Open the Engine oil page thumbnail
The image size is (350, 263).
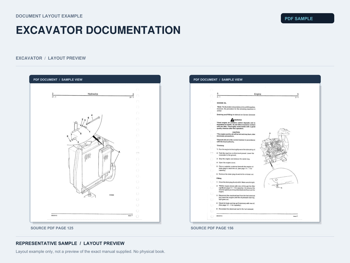[255, 153]
